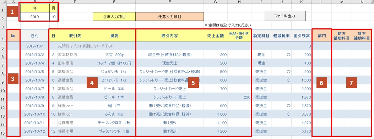The image size is (374, 139).
Task: Select the year cell showing 2019
Action: click(35, 17)
